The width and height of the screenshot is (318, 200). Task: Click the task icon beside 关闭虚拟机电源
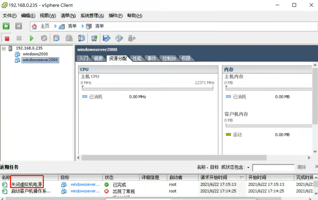point(4,185)
